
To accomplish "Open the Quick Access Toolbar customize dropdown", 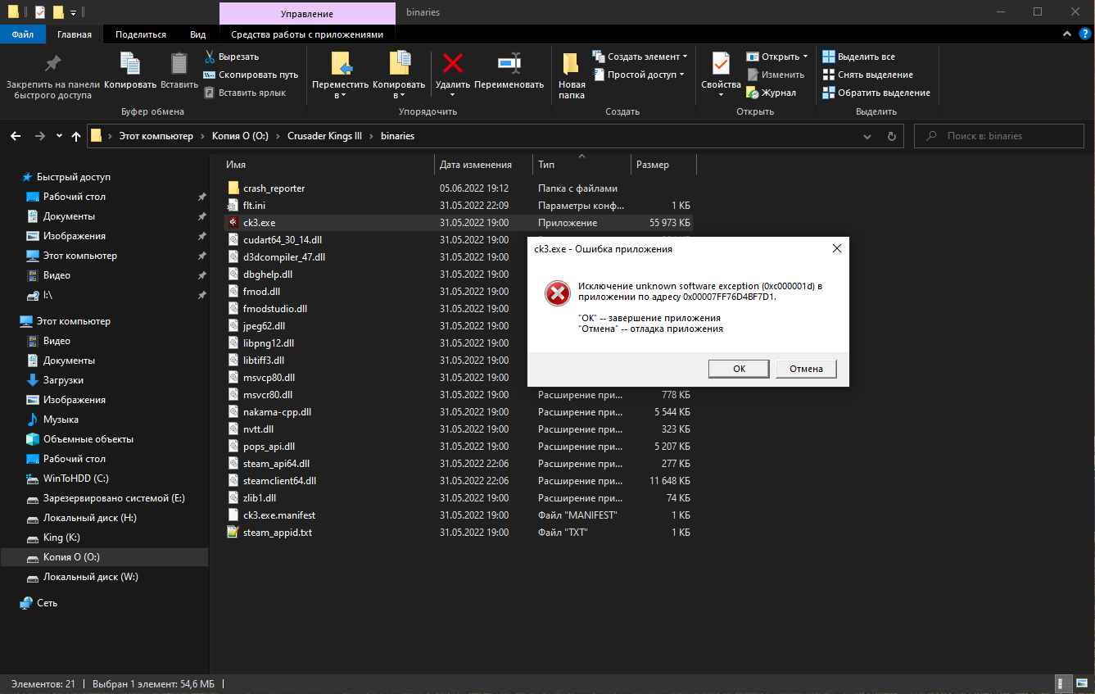I will [73, 13].
